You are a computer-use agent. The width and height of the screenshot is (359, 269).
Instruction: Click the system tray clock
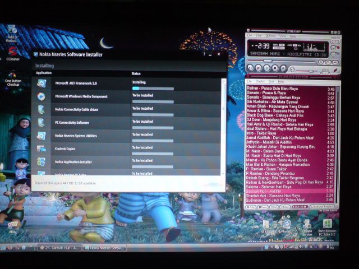[330, 247]
